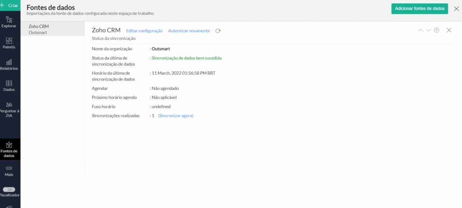Open the Dados sidebar section
This screenshot has width=462, height=208.
point(9,86)
